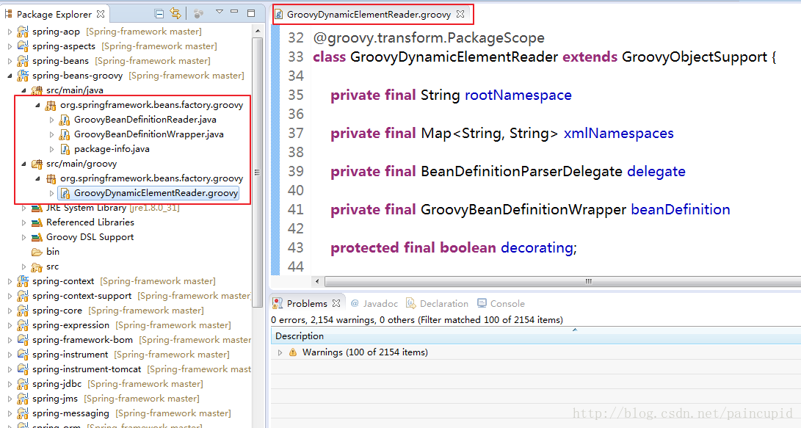
Task: Select Referenced Libraries tree item
Action: click(90, 222)
